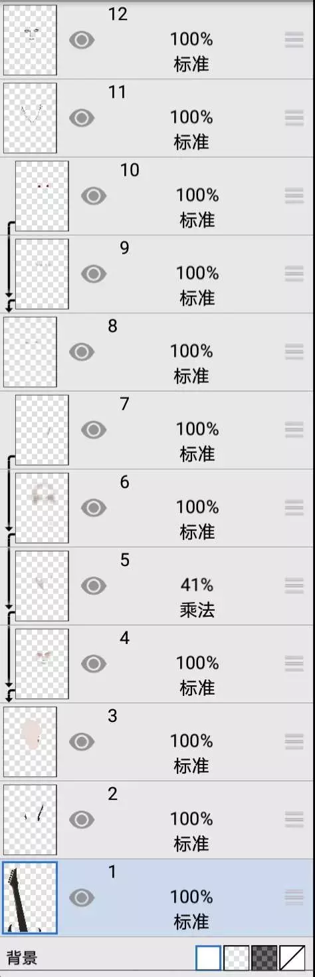Screen dimensions: 315x977
Task: Grab the reorder handle of layer 12
Action: 294,40
